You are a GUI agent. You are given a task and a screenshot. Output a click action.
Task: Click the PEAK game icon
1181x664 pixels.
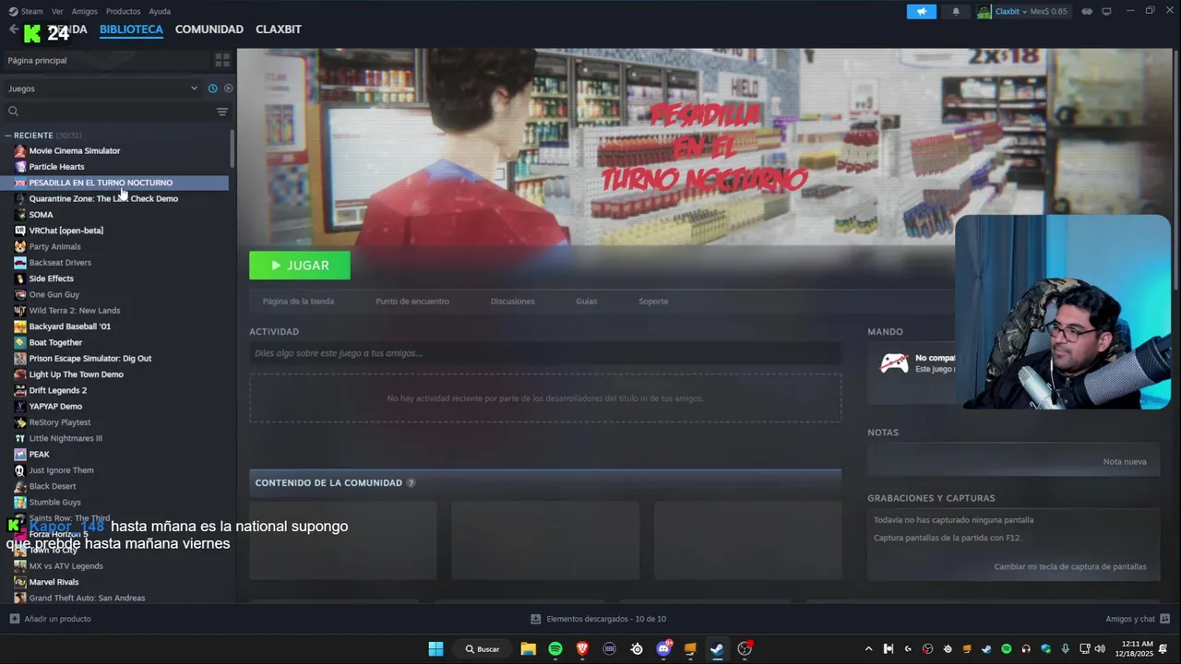coord(19,455)
